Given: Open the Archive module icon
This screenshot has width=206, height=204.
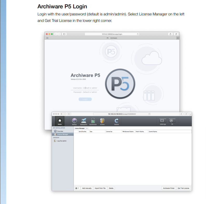Looking at the screenshot, I should (102, 121).
